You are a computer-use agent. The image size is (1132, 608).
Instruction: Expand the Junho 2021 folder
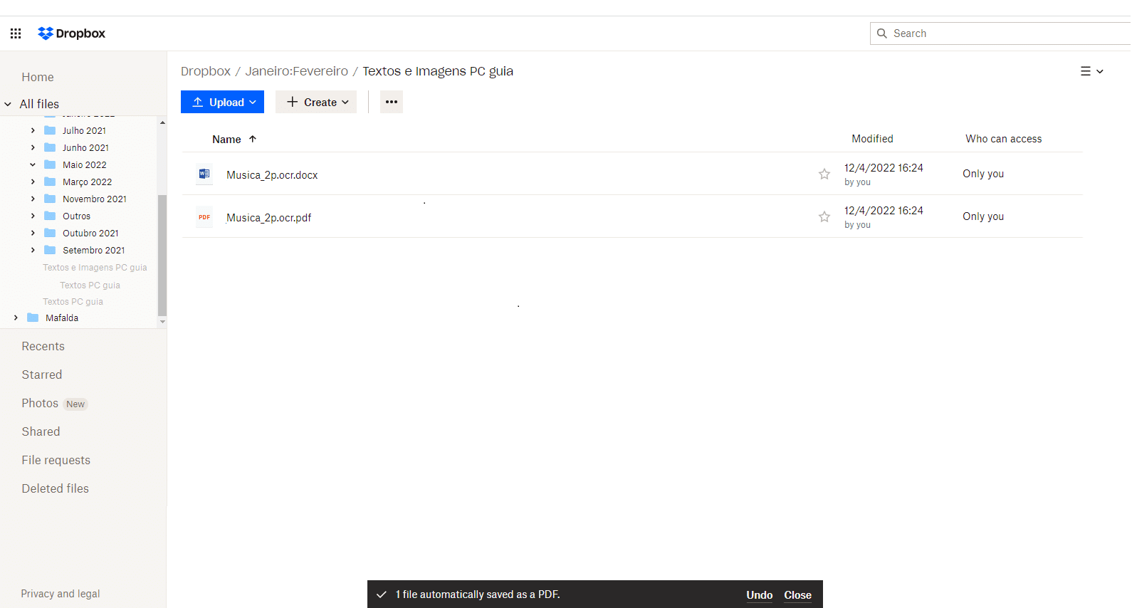click(33, 147)
